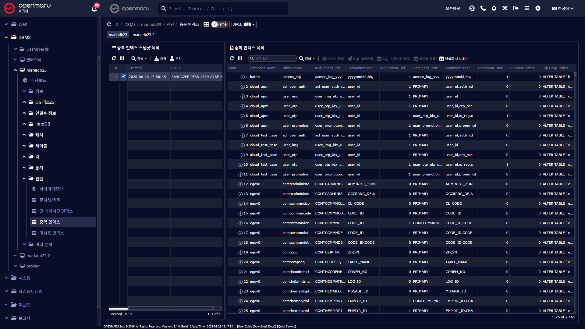This screenshot has width=585, height=329.
Task: Click SQL 실행계획 toolbar button
Action: [x=360, y=59]
